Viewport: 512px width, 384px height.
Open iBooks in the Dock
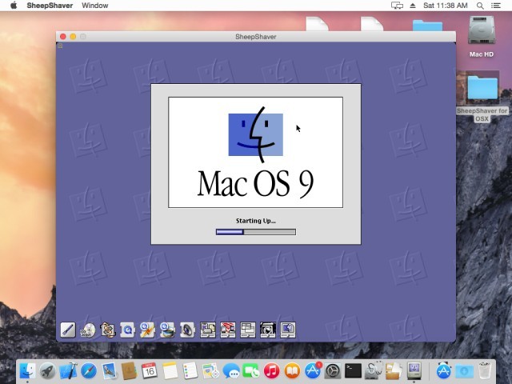[x=292, y=370]
